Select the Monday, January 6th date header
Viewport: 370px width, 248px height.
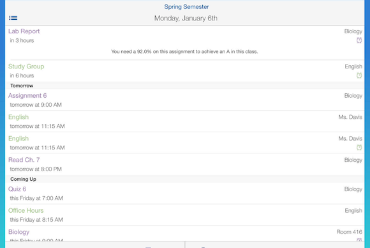186,18
